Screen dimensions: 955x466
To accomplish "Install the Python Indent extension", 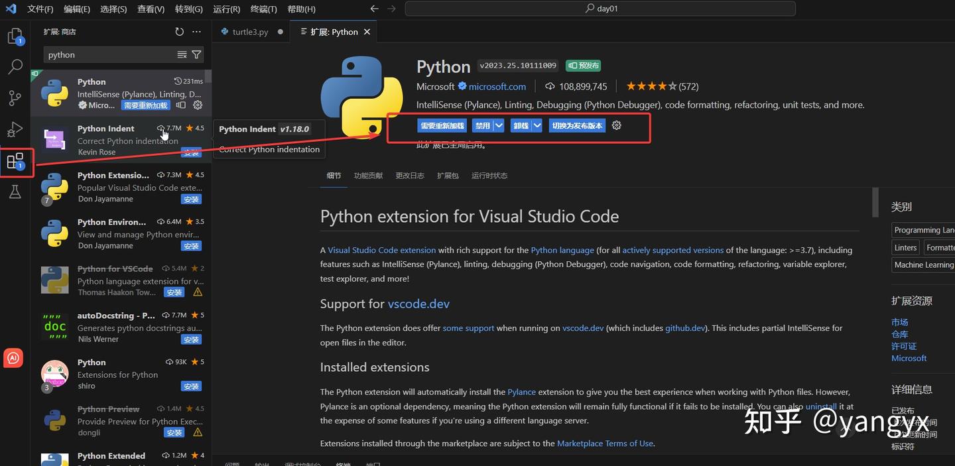I will point(191,152).
